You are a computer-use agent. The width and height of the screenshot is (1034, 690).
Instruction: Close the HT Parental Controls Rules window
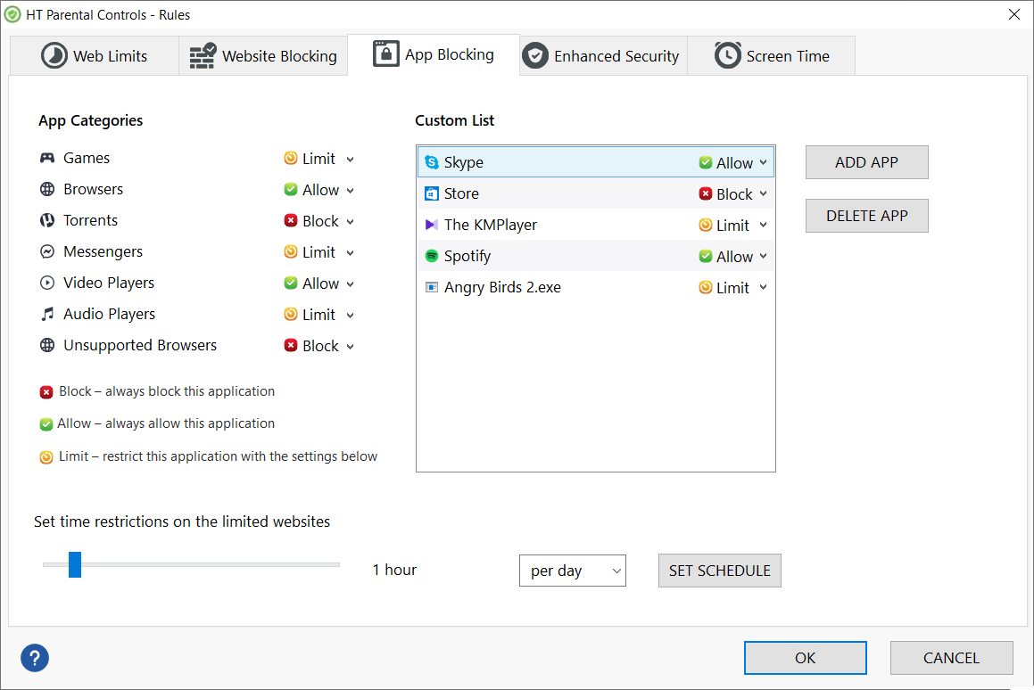tap(1014, 14)
